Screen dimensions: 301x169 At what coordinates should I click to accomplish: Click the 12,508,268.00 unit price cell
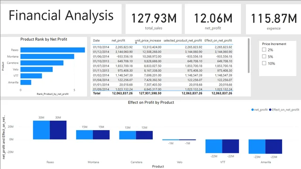(151, 52)
